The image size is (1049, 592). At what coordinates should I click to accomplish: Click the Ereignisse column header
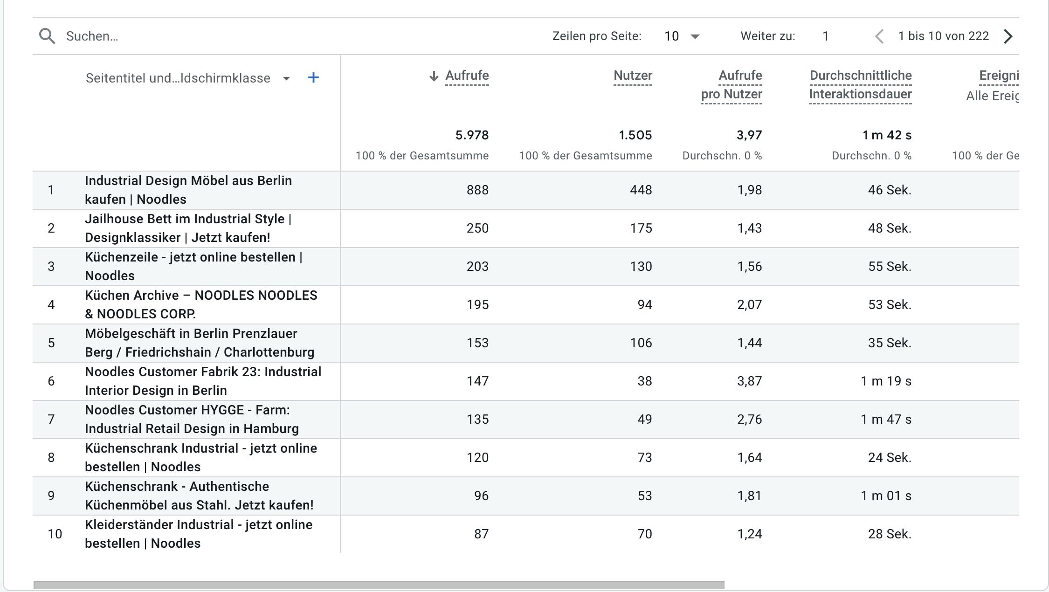tap(999, 76)
